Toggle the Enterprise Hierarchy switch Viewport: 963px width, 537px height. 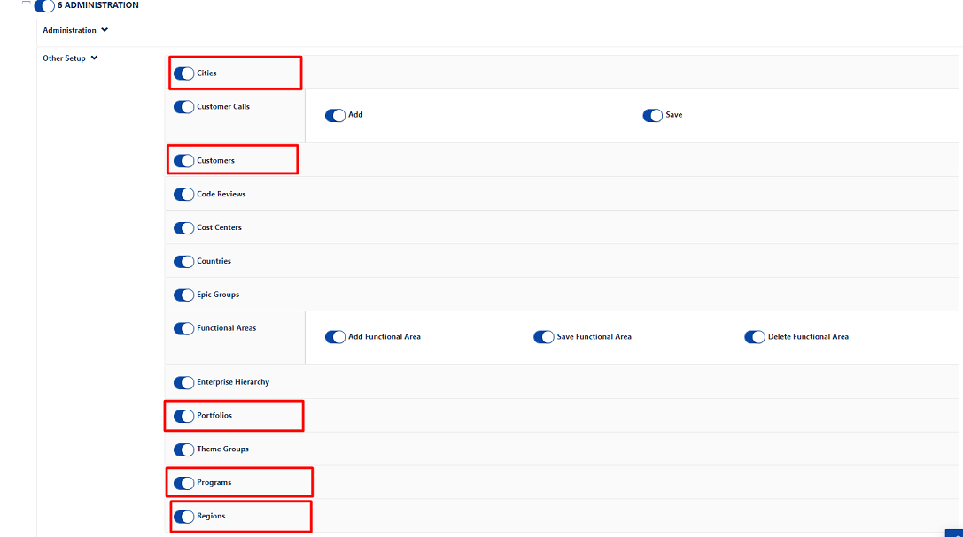pos(183,383)
